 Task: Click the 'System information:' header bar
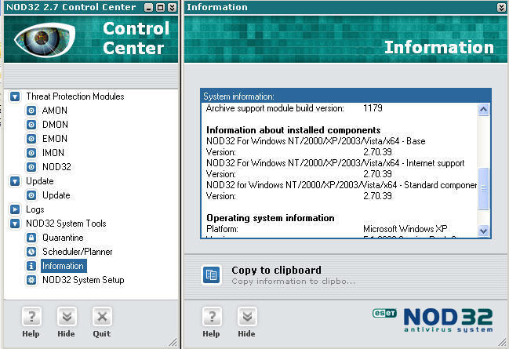click(x=346, y=96)
